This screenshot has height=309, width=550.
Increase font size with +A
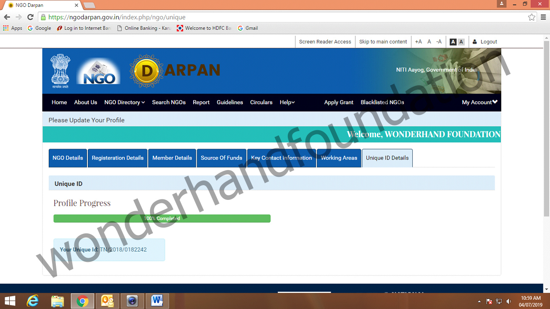coord(418,42)
